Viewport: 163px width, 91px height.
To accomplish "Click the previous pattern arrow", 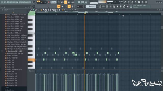I will [x=85, y=7].
